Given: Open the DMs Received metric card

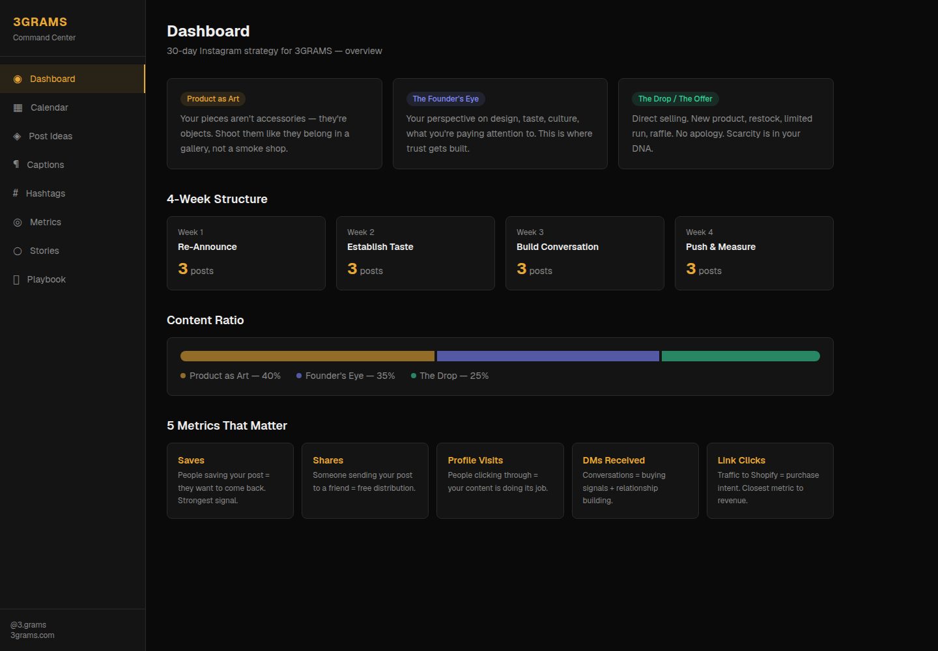Looking at the screenshot, I should (635, 480).
